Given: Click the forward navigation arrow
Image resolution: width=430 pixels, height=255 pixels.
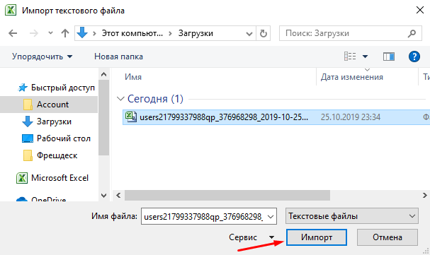Looking at the screenshot, I should click(x=34, y=33).
